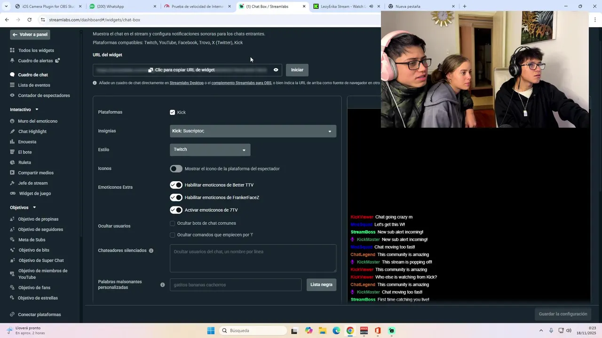The height and width of the screenshot is (338, 602).
Task: Click the Chateadores silenciados text area
Action: 253,258
